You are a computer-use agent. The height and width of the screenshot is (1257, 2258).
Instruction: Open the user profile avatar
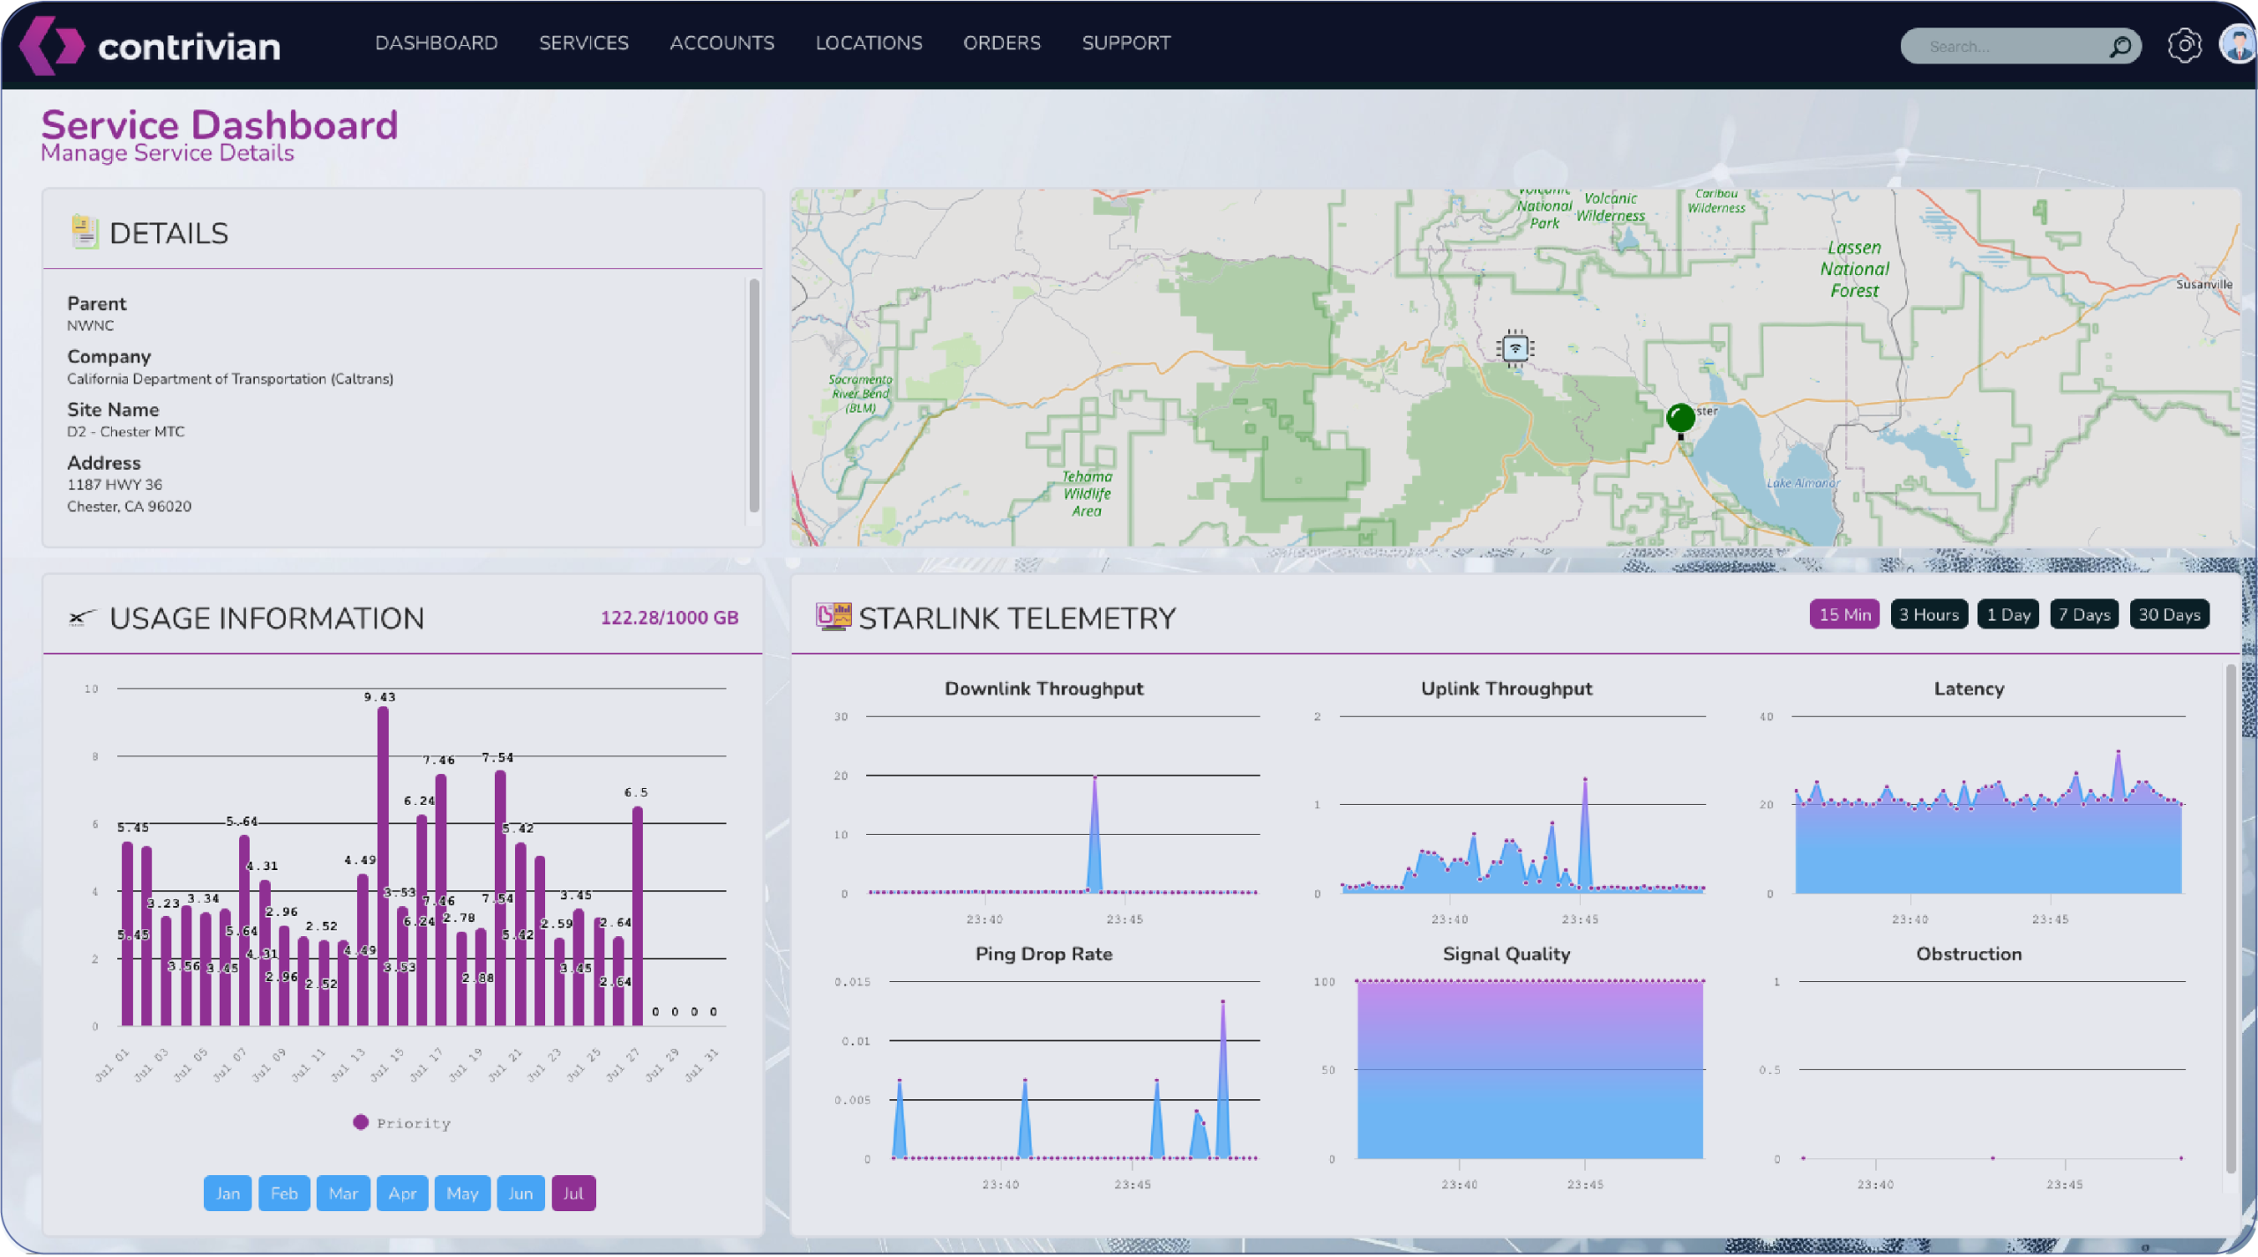(2238, 44)
